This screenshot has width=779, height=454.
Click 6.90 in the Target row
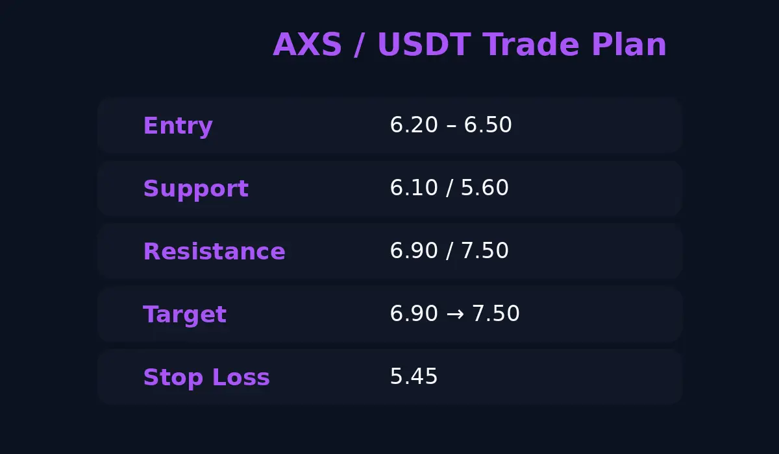click(414, 314)
